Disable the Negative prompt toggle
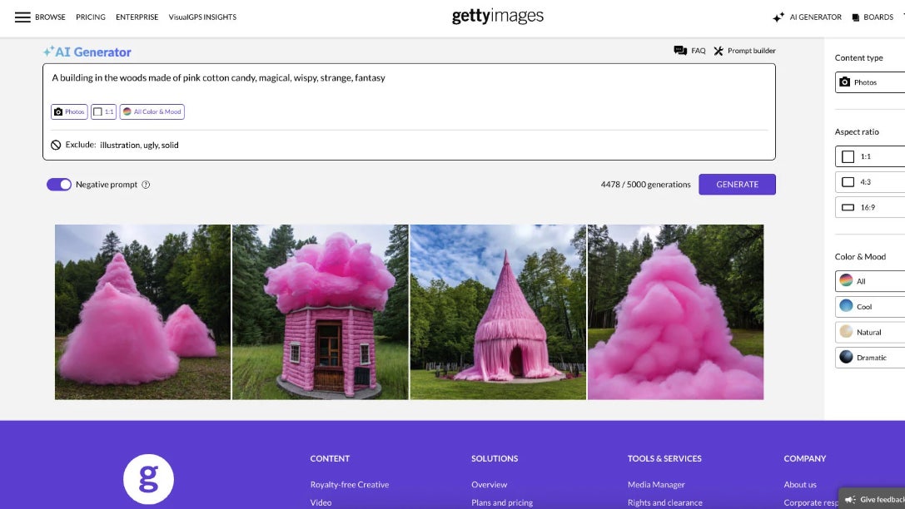The width and height of the screenshot is (905, 509). click(59, 184)
